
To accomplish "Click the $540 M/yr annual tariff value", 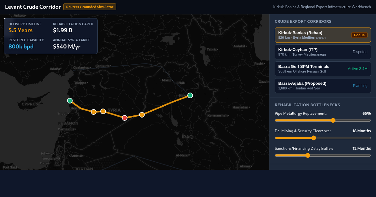I will [x=67, y=47].
